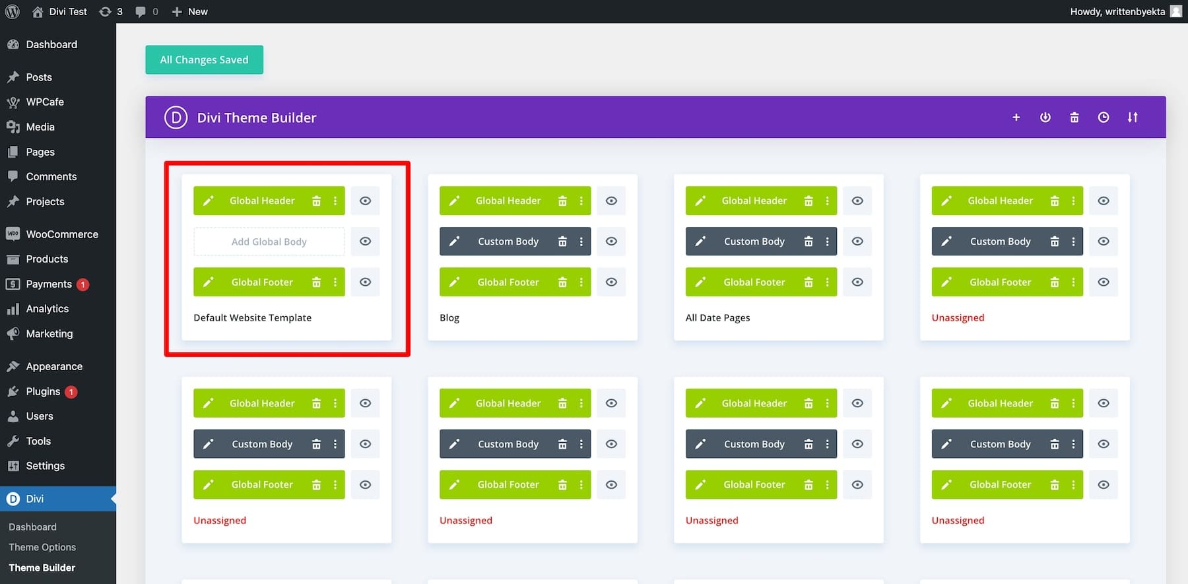Delete Custom Body in All Date Pages template

pos(808,242)
